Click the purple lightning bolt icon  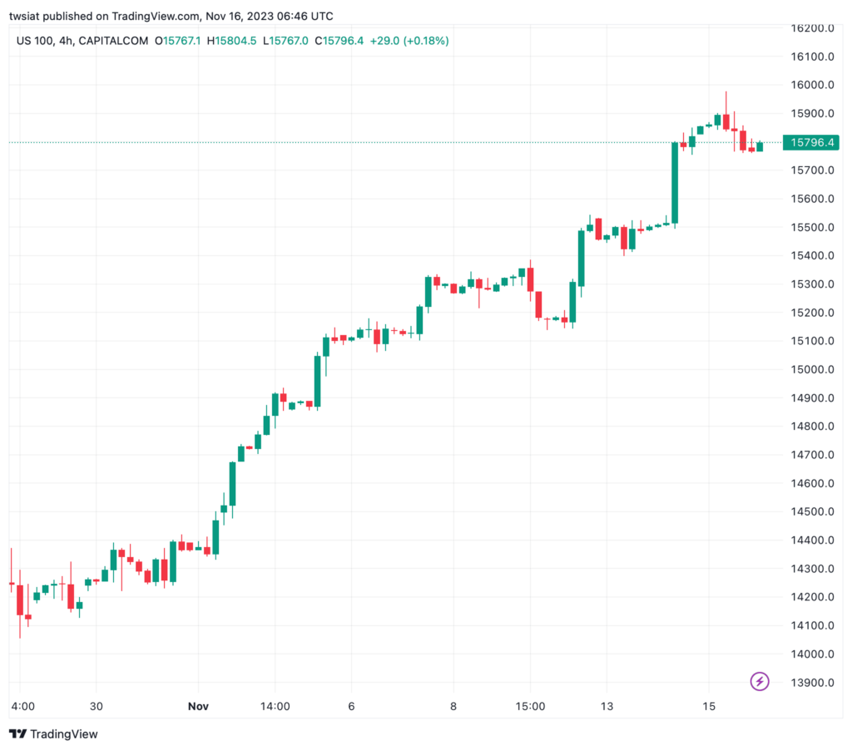point(759,681)
